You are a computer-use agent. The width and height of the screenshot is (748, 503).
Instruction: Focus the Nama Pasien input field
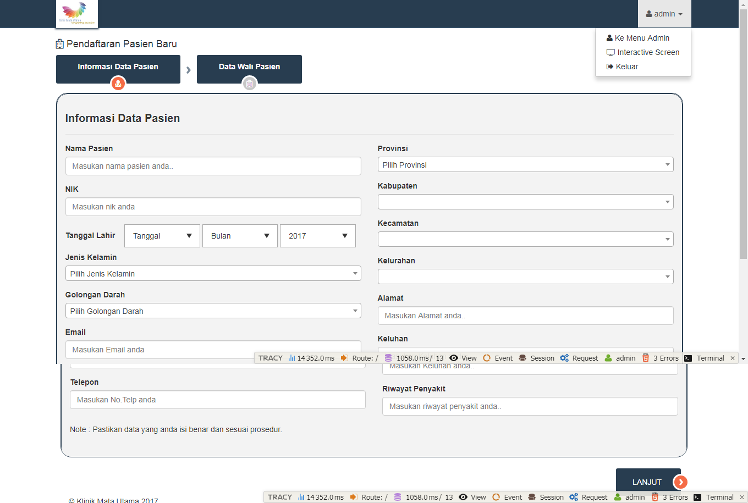213,166
